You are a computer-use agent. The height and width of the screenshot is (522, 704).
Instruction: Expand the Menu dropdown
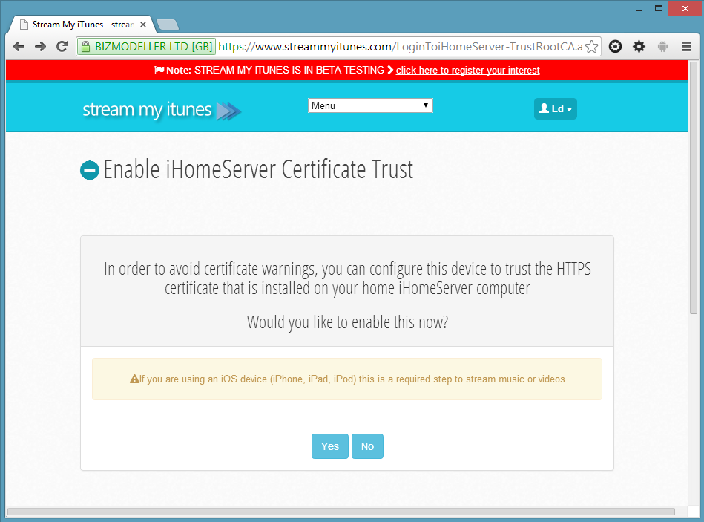point(370,105)
